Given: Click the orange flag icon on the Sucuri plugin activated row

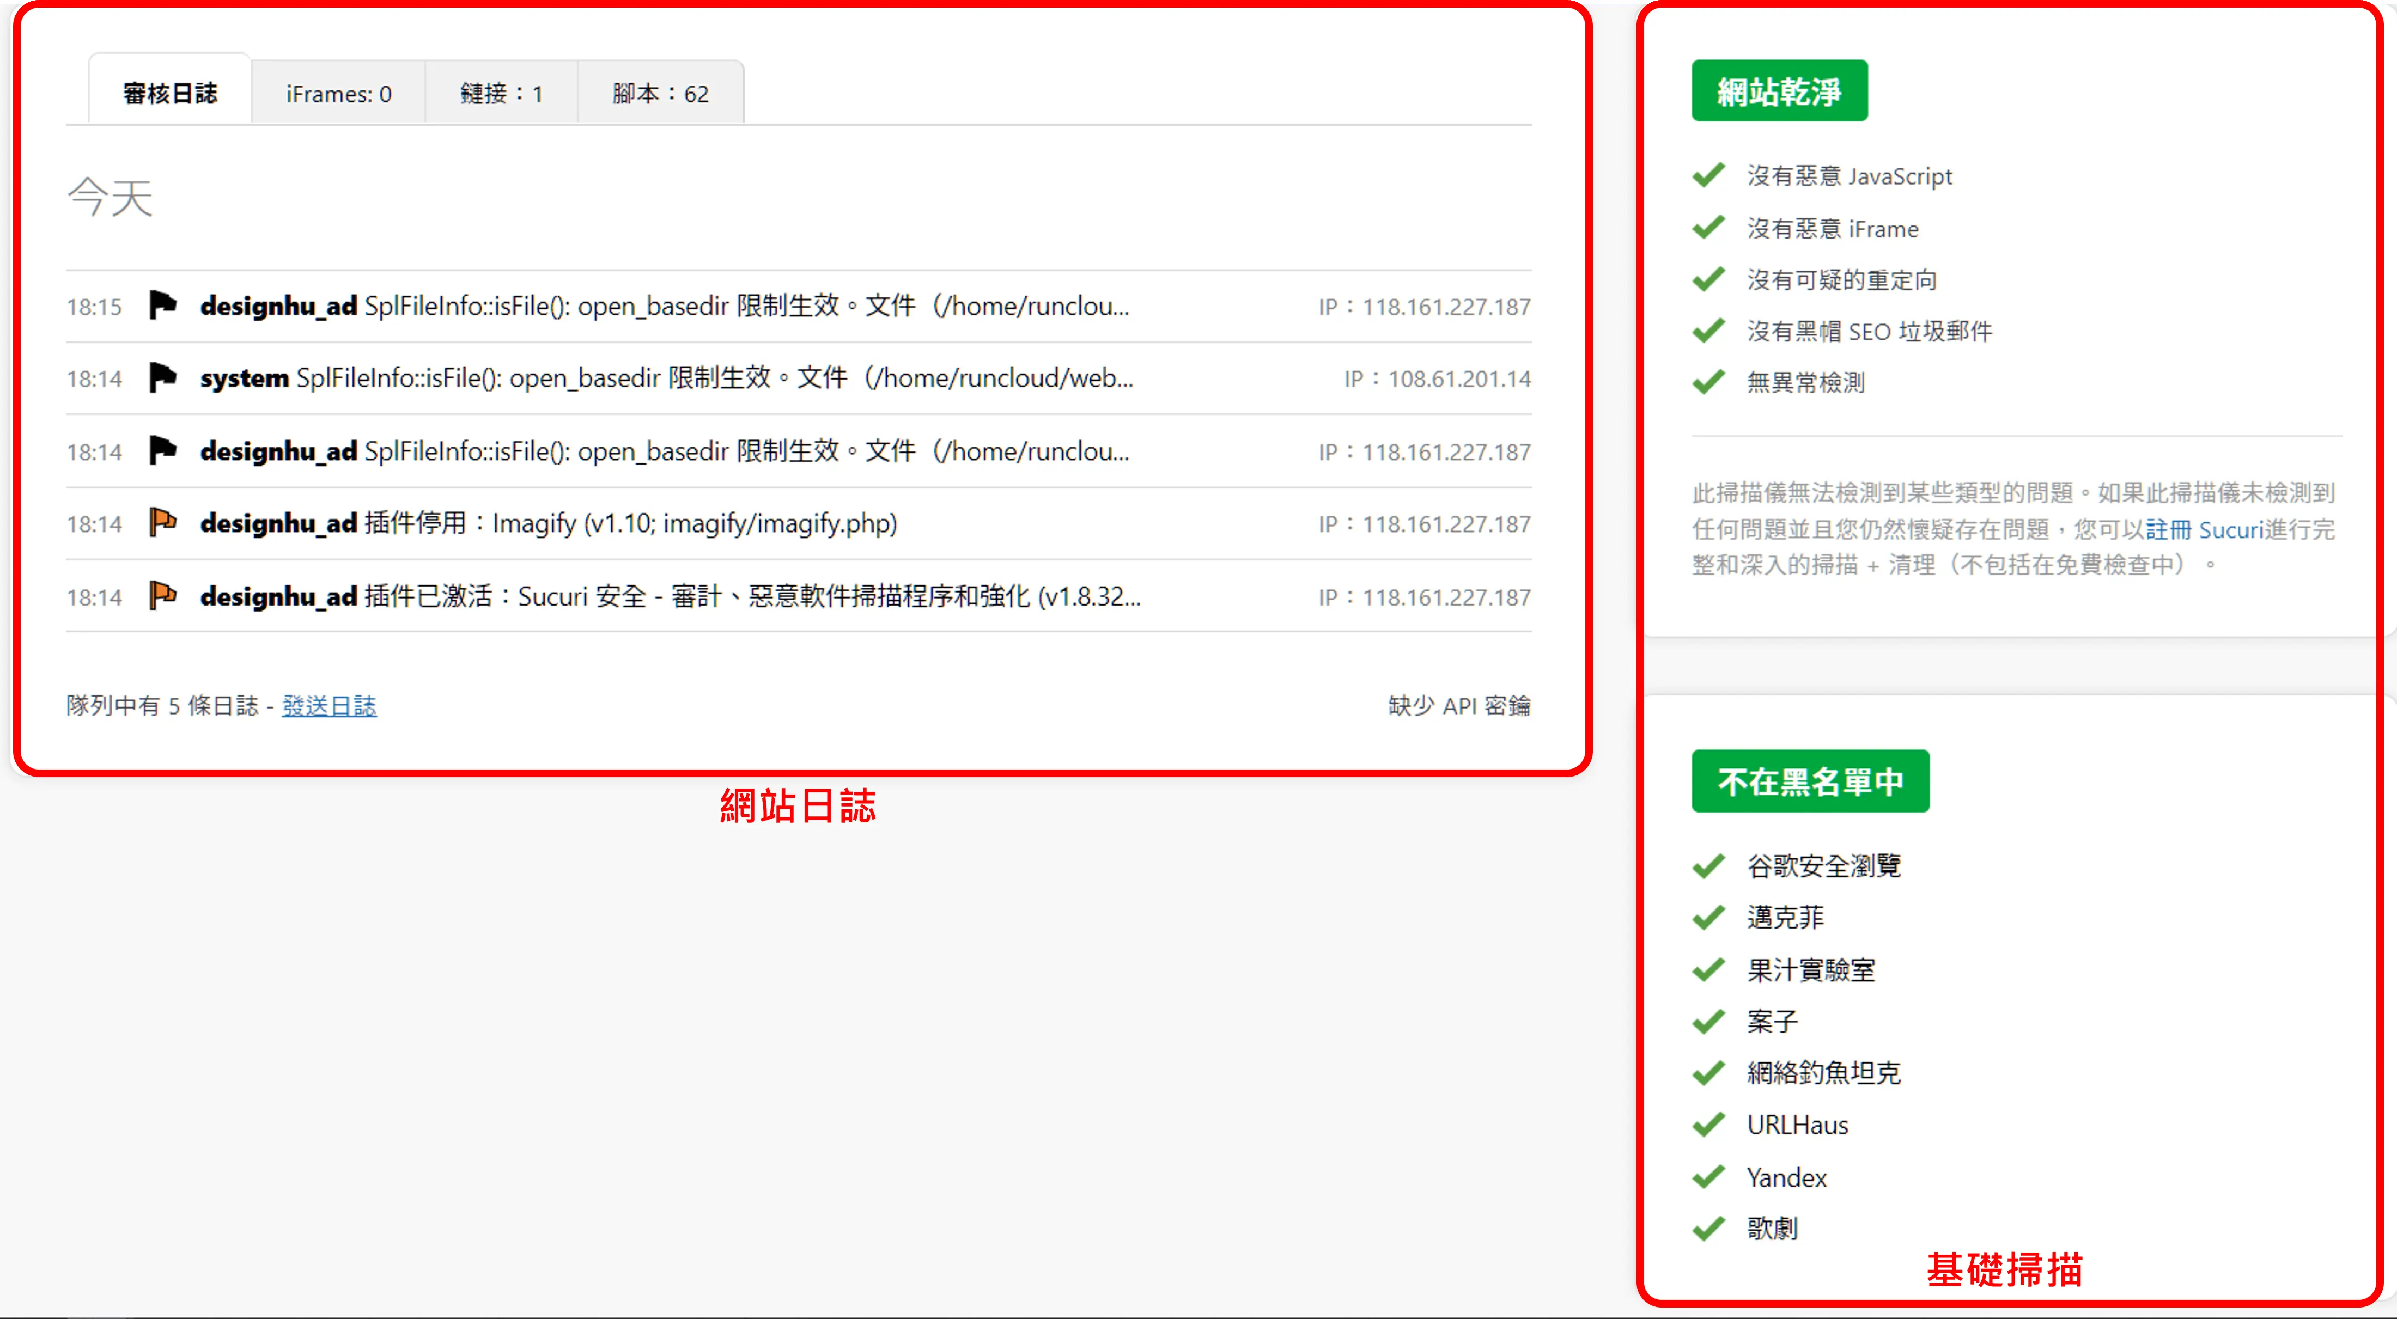Looking at the screenshot, I should pos(163,595).
